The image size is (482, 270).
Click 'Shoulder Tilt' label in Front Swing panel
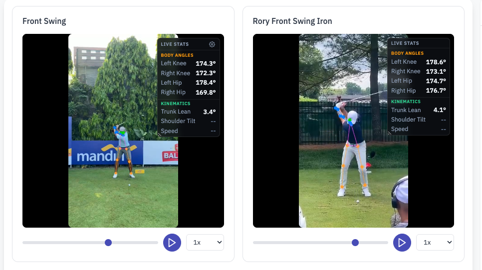tap(178, 121)
